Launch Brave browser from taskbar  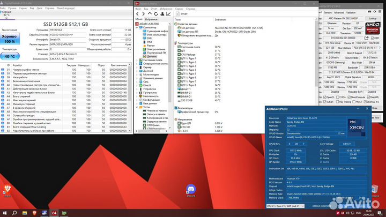point(34,213)
